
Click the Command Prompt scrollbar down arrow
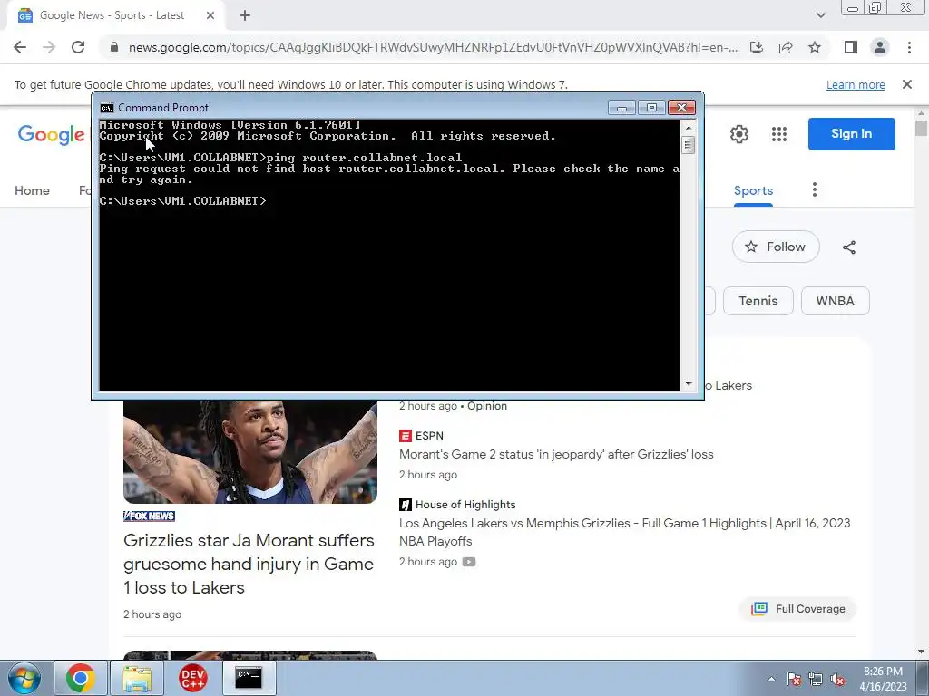click(x=688, y=384)
